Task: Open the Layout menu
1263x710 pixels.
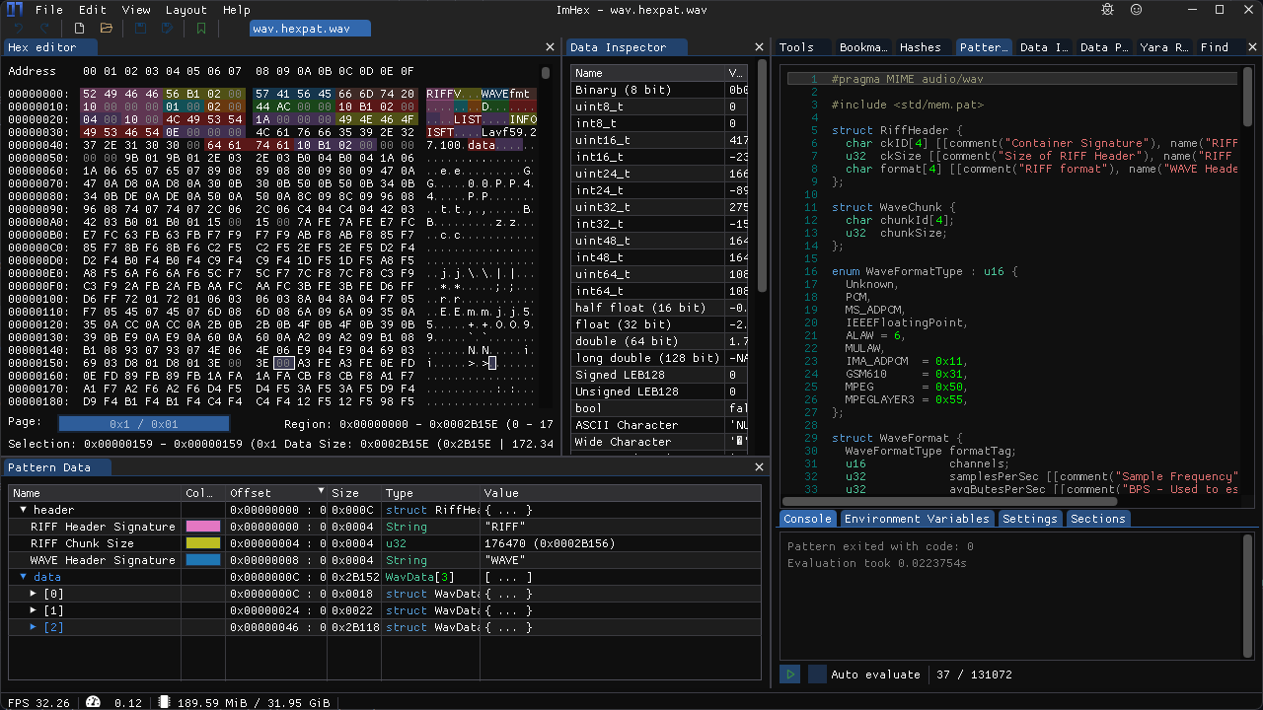Action: (x=186, y=10)
